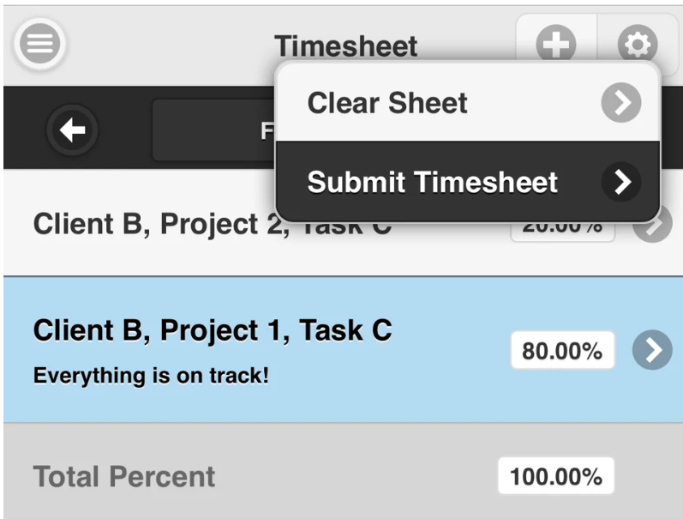Choose Submit Timesheet from the popup menu

(x=468, y=180)
